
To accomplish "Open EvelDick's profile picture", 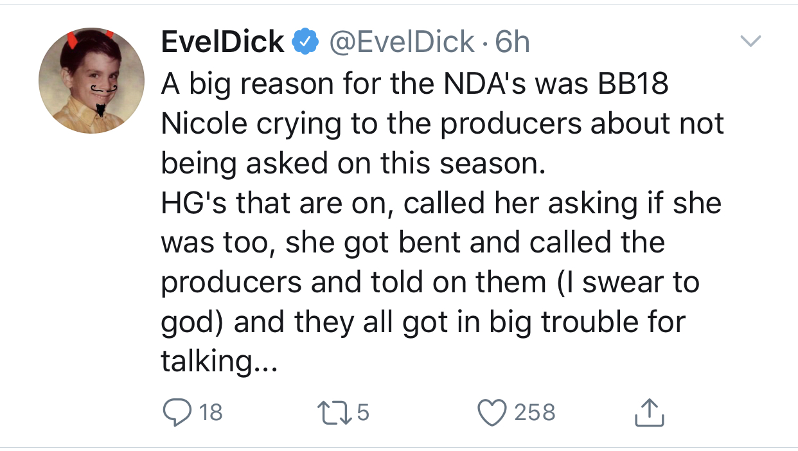I will (x=92, y=80).
